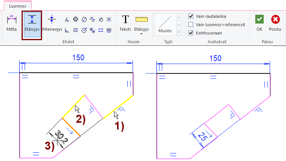Select the 150 dimension in left sketch
The image size is (286, 161).
tap(78, 58)
